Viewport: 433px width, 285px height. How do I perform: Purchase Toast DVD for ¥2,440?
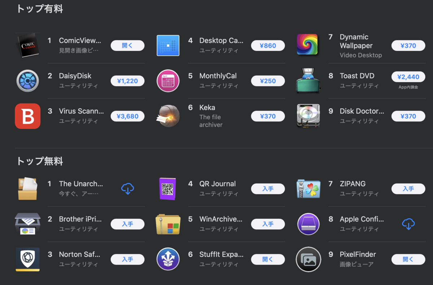coord(408,77)
